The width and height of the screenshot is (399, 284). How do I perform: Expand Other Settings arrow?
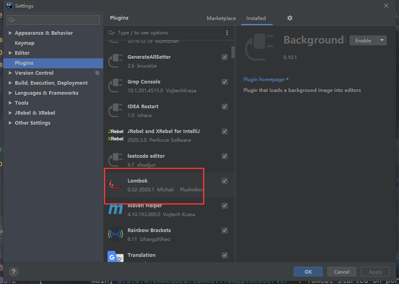(x=10, y=123)
